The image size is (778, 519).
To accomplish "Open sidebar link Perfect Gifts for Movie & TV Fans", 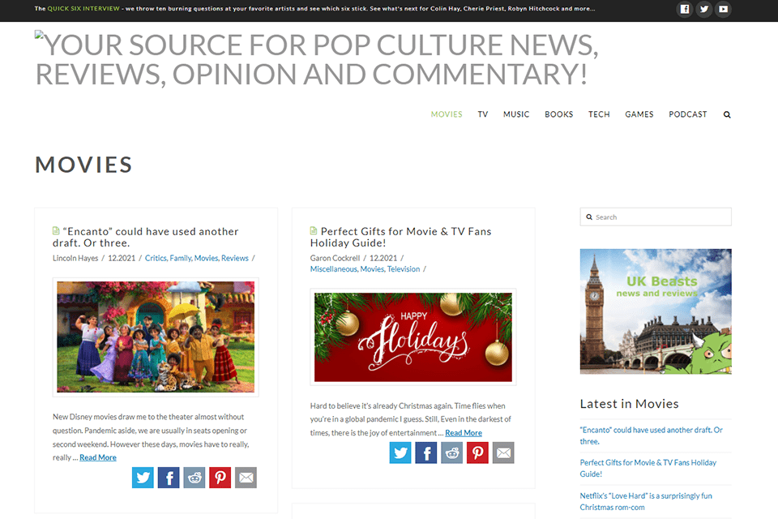I will [x=648, y=469].
